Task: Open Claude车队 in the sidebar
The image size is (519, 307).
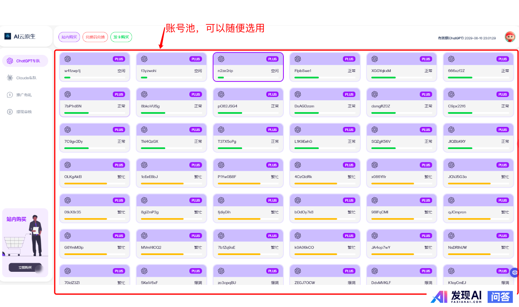Action: coord(25,78)
